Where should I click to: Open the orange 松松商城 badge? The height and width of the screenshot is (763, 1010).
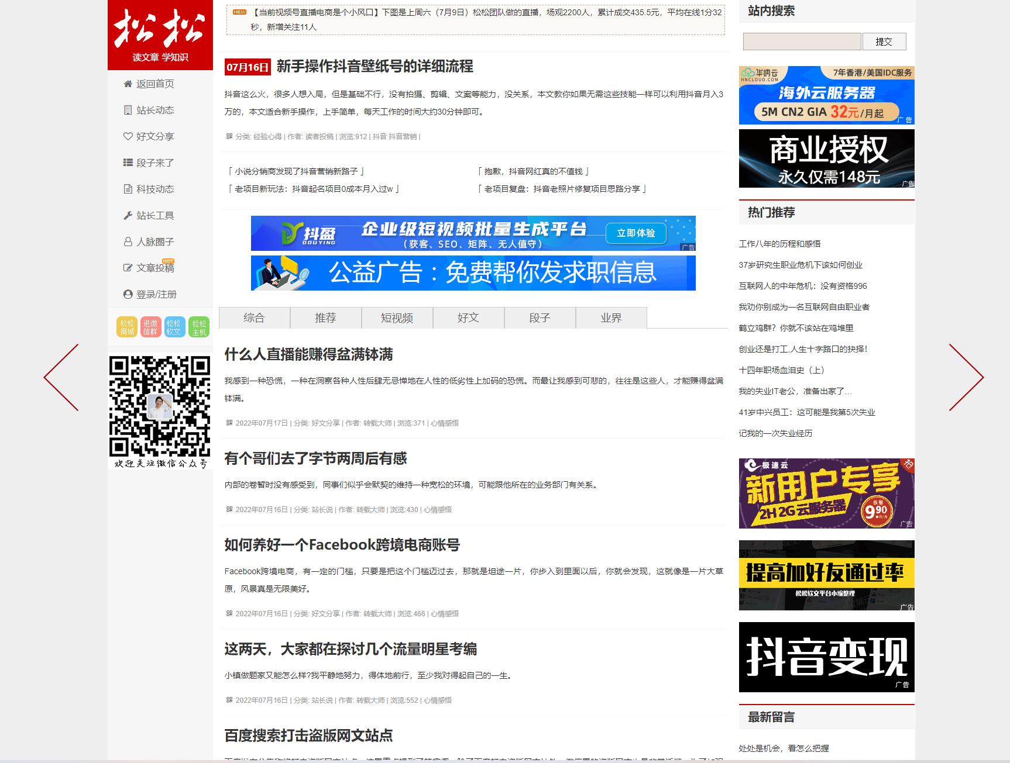(127, 327)
